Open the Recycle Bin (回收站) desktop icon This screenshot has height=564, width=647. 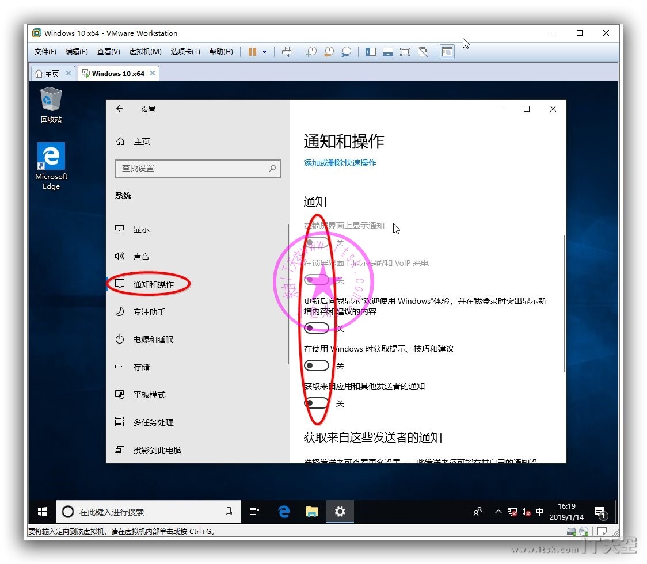(51, 105)
